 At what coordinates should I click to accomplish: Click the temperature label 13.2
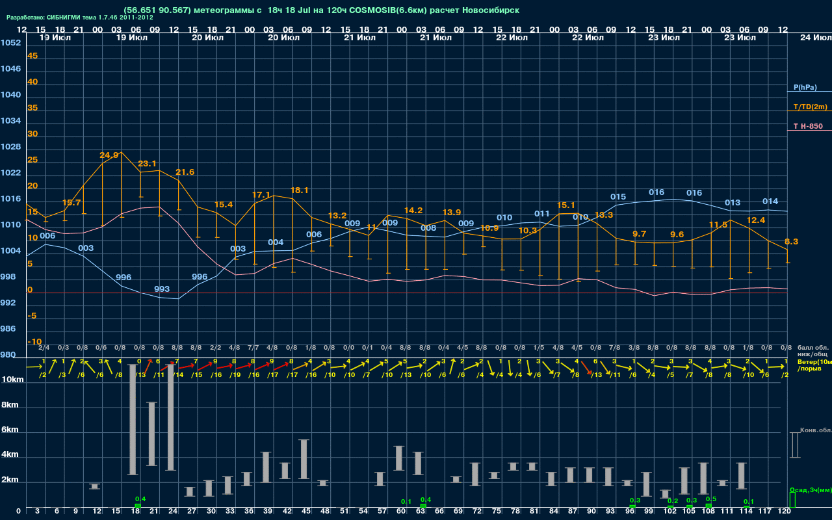(x=337, y=216)
